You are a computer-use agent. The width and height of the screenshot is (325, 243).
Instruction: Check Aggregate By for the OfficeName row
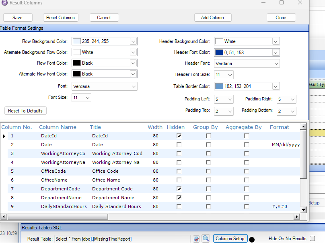pos(247,180)
